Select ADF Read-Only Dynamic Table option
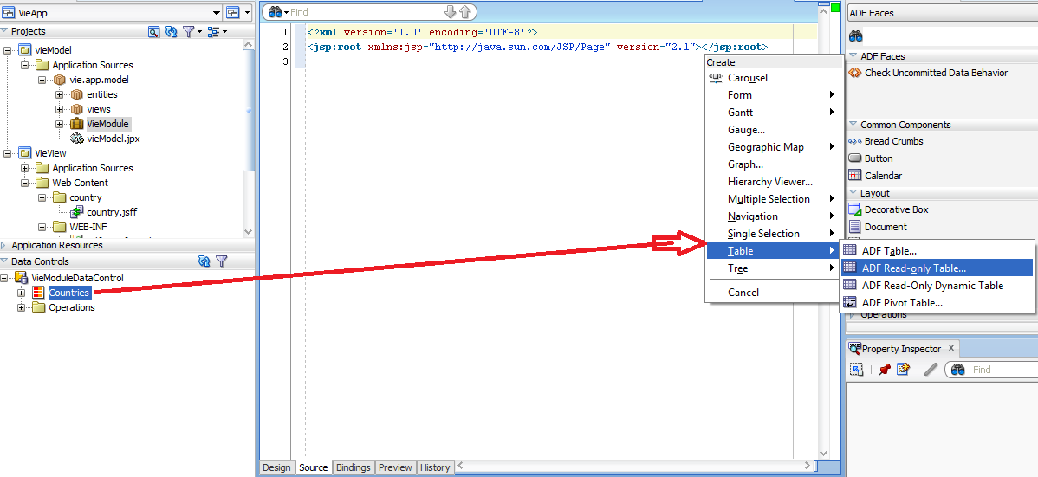Viewport: 1038px width, 477px height. [936, 285]
